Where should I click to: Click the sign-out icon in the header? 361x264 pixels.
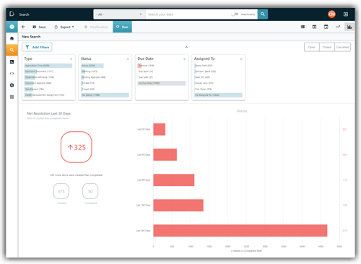point(346,14)
